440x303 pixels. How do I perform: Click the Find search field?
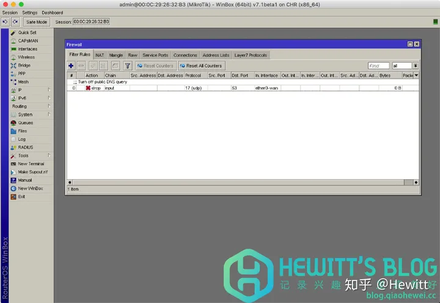[x=378, y=66]
